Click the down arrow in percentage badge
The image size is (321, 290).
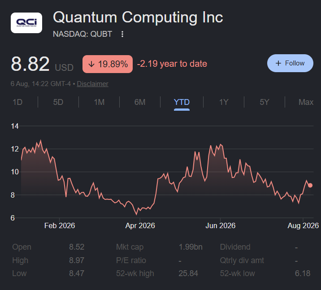[91, 64]
